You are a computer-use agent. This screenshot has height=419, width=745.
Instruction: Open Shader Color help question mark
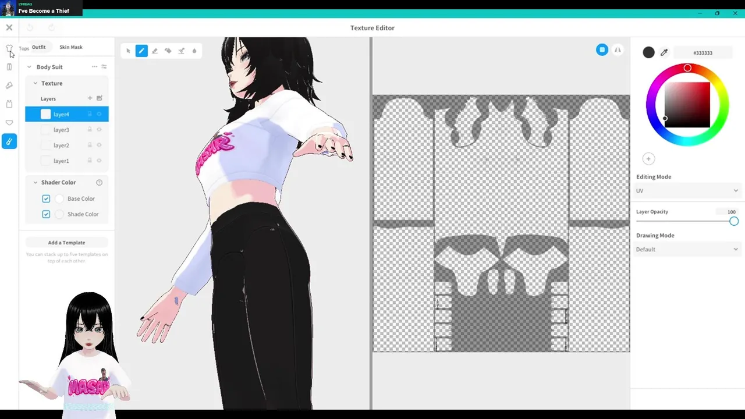100,182
